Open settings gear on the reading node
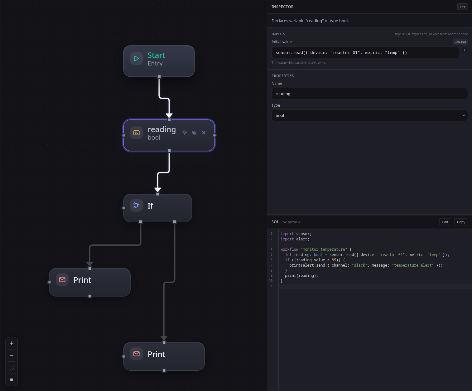The width and height of the screenshot is (472, 391). (185, 133)
